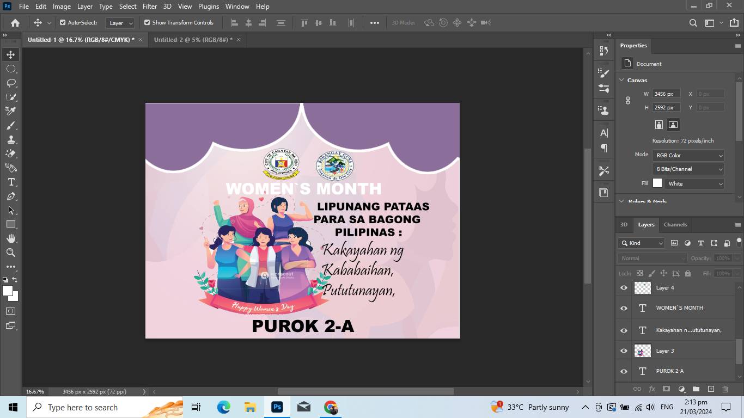Choose the Zoom tool in toolbar
744x418 pixels.
[x=11, y=253]
